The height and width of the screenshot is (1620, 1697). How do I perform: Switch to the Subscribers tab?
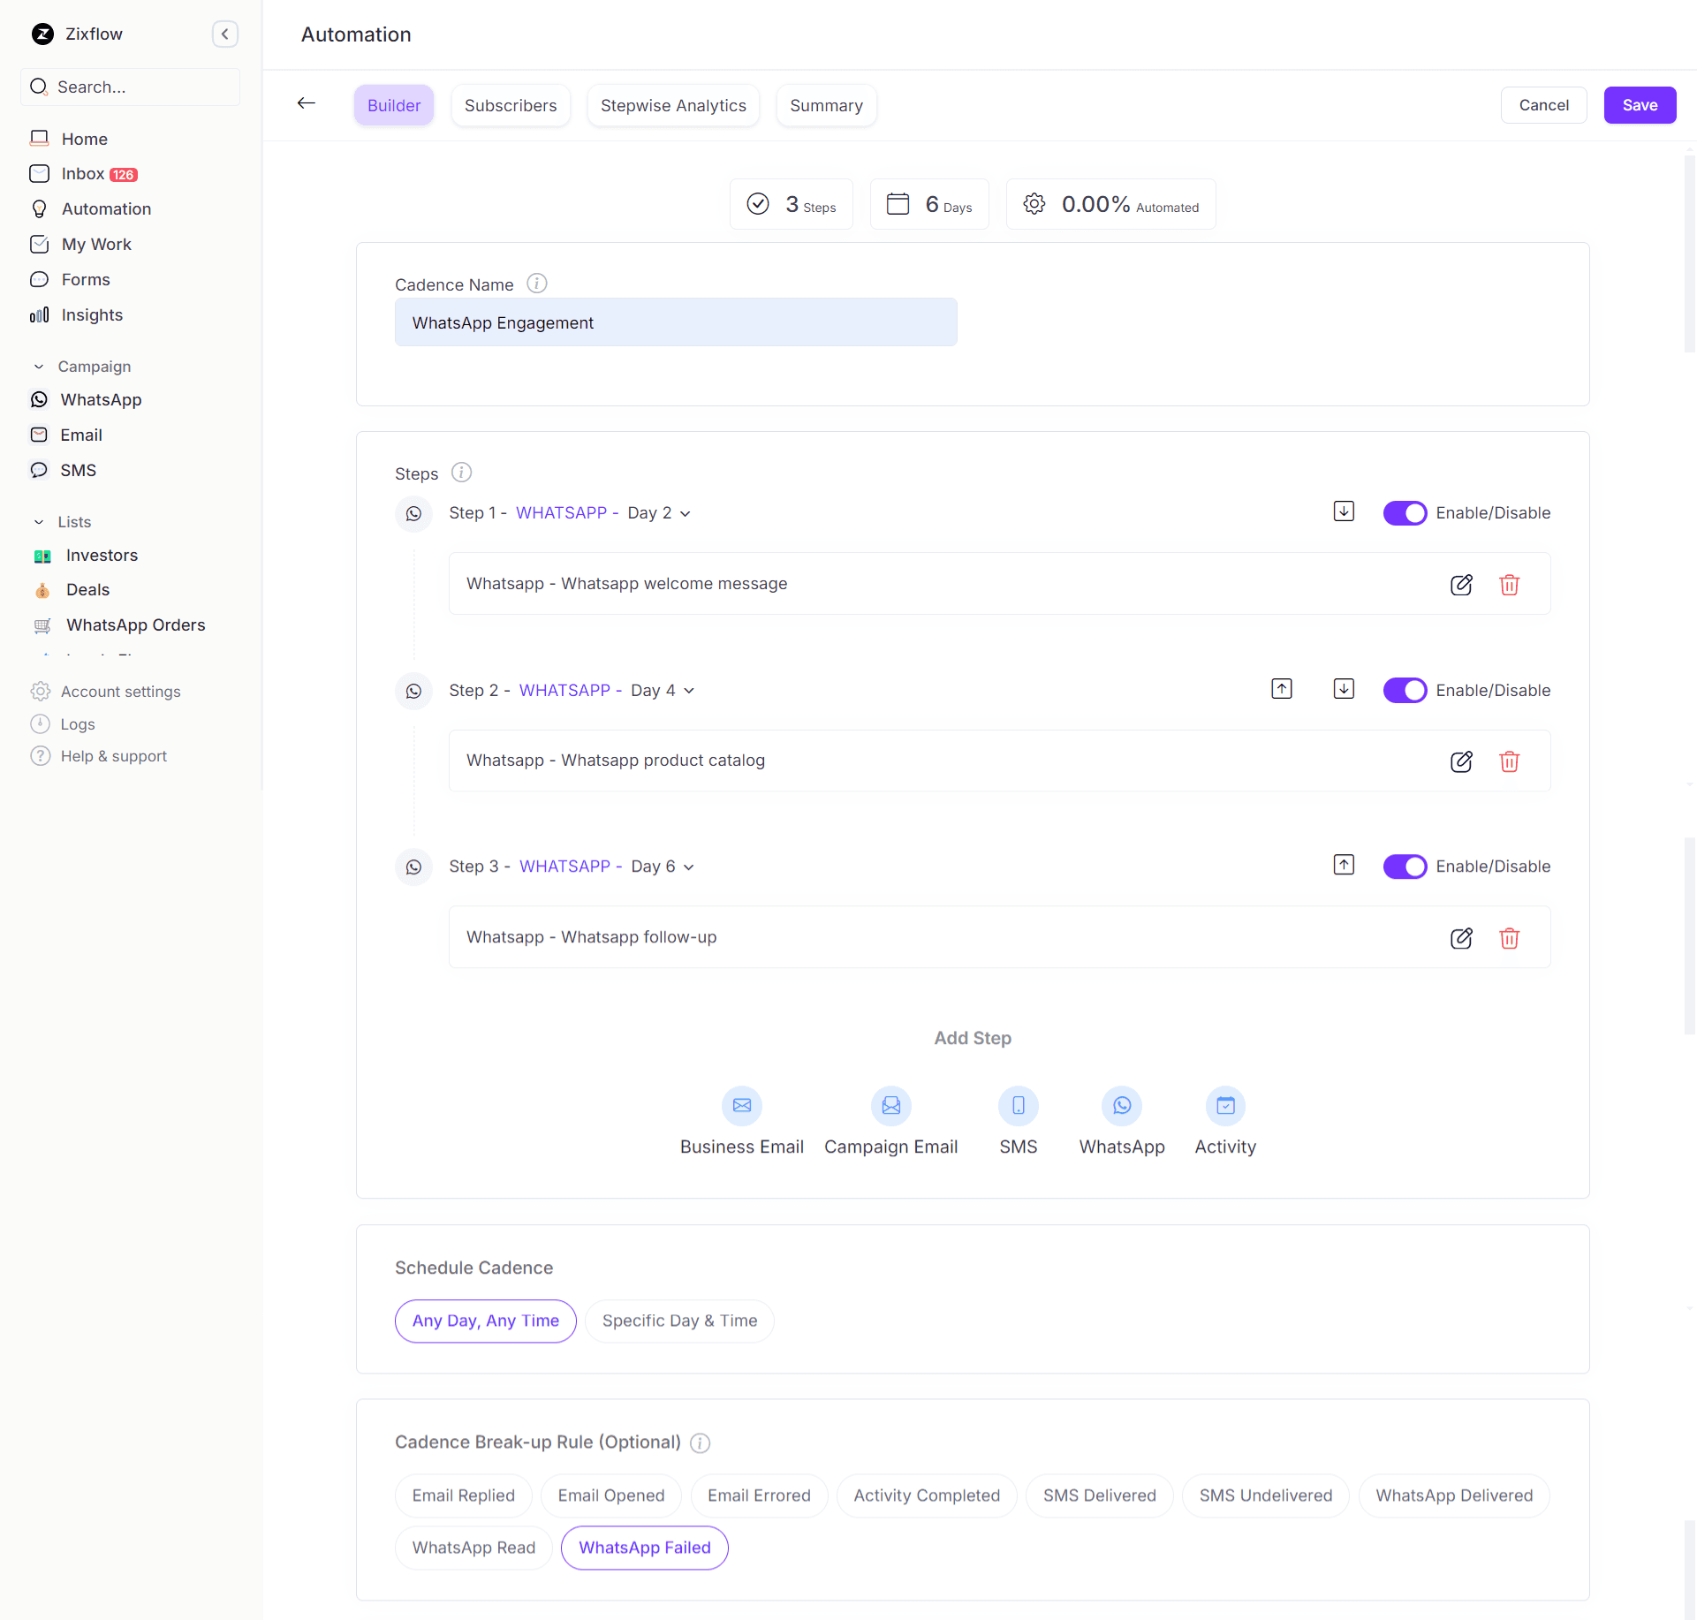[510, 105]
